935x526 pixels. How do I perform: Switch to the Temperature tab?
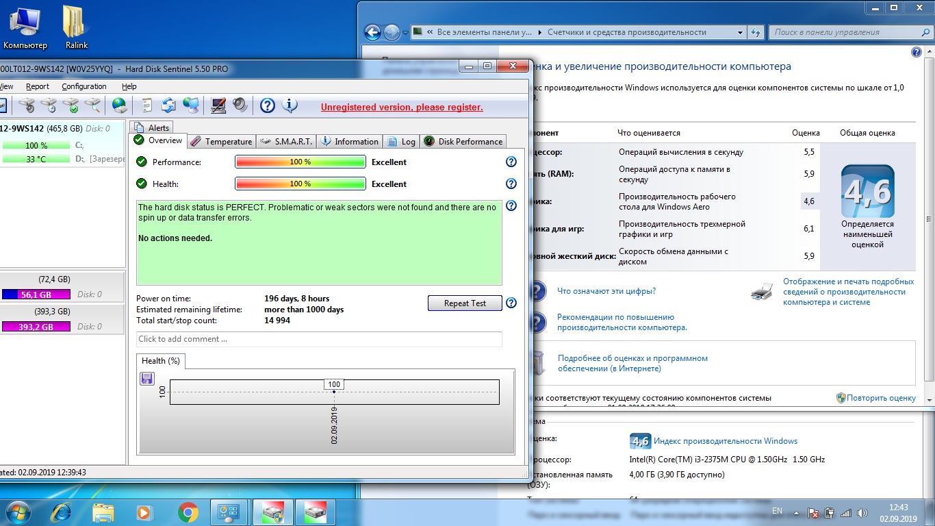tap(221, 142)
